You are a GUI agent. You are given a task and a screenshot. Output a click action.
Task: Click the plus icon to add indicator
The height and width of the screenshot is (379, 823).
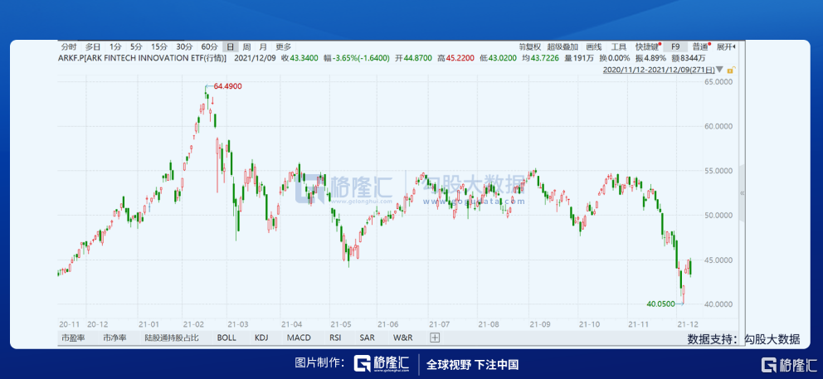point(435,338)
